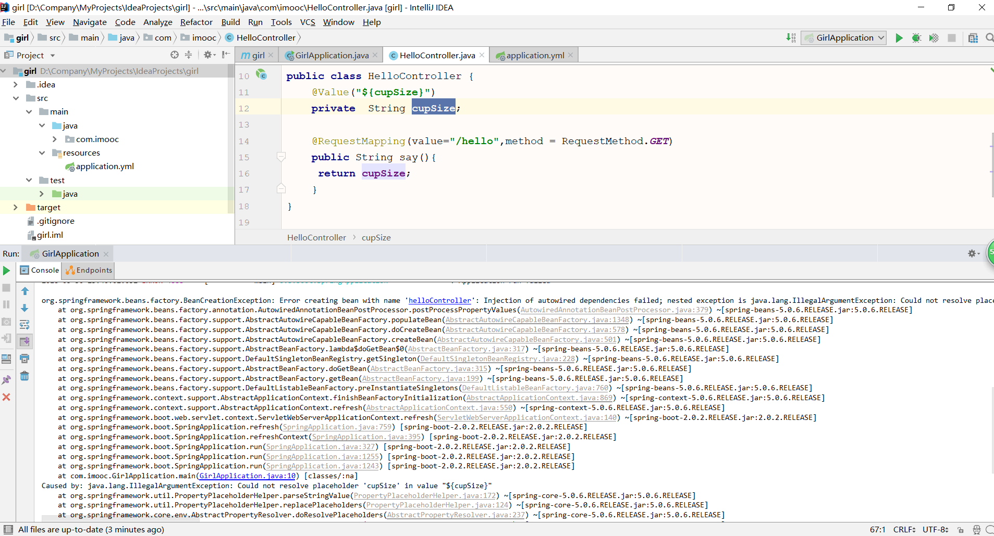Rerun GirlApplication in the Run panel
The width and height of the screenshot is (994, 536).
coord(6,271)
